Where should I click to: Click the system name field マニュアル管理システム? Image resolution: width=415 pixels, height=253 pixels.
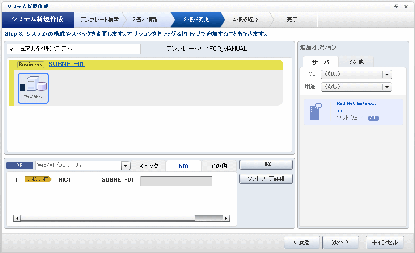tap(74, 49)
